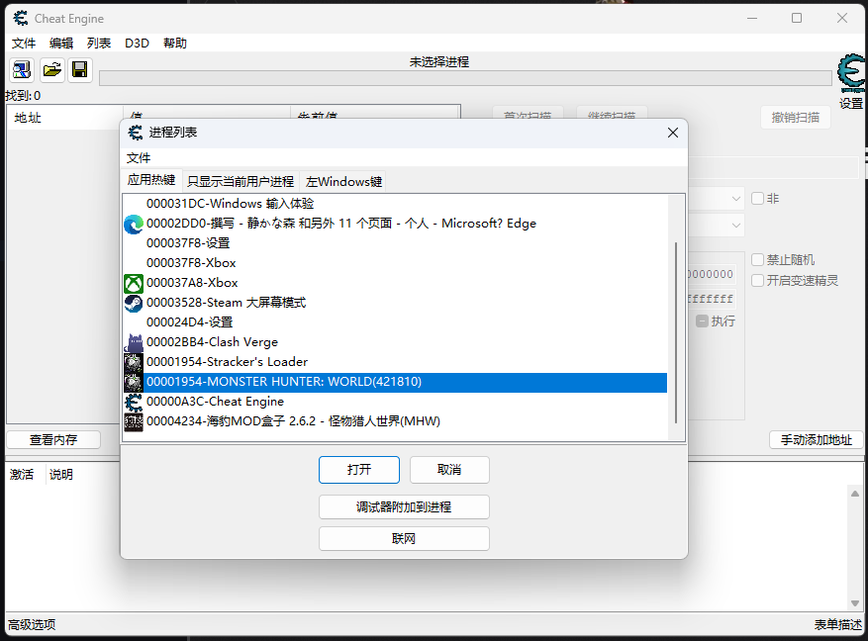Click the open process icon in toolbar

pos(21,69)
